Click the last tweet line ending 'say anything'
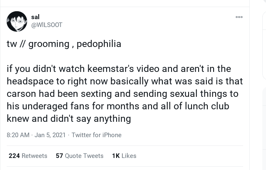Screen dimensions: 266x170 [x=69, y=119]
